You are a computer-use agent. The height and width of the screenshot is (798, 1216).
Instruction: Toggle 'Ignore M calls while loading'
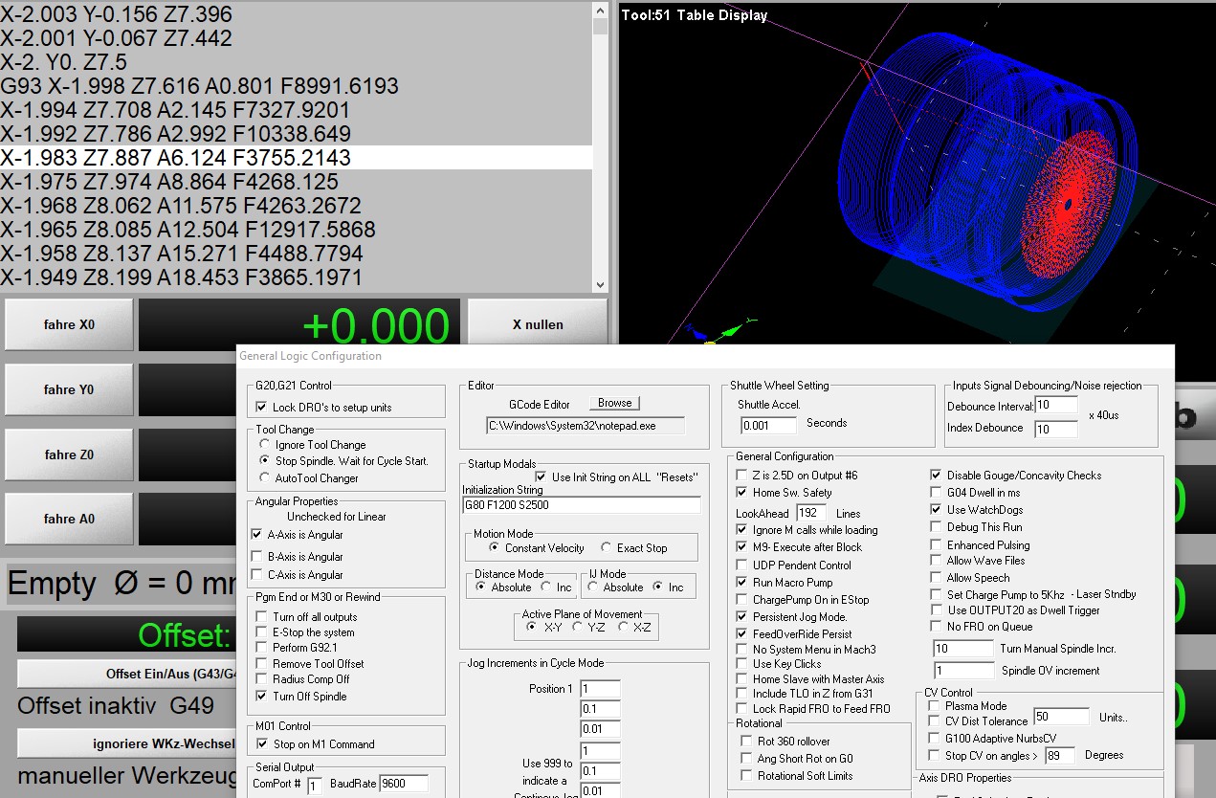[x=742, y=530]
